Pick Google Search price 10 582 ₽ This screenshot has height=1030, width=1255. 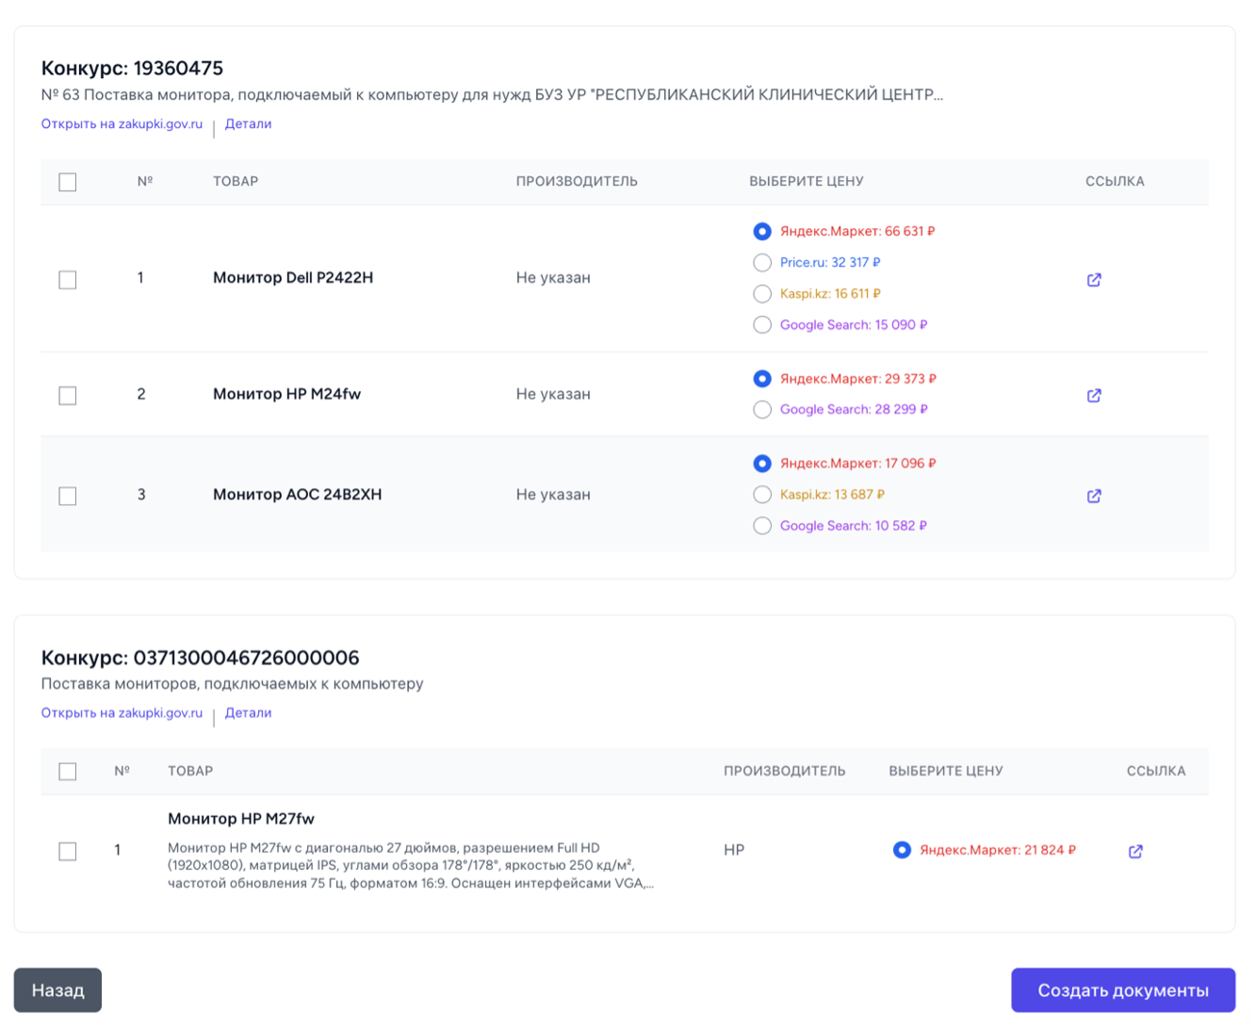(762, 526)
